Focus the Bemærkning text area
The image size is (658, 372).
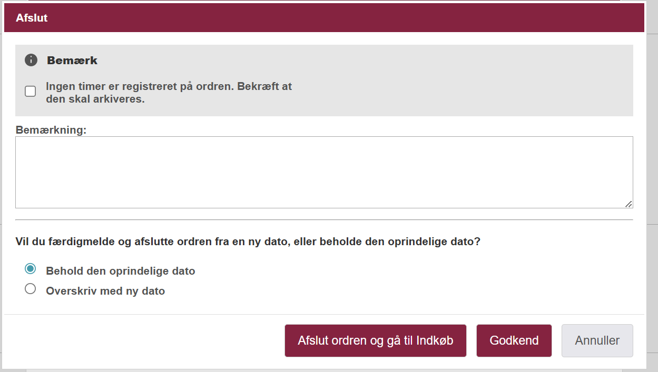tap(323, 172)
